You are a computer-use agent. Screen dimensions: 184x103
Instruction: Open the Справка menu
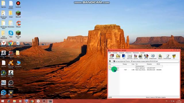[x=142, y=53]
